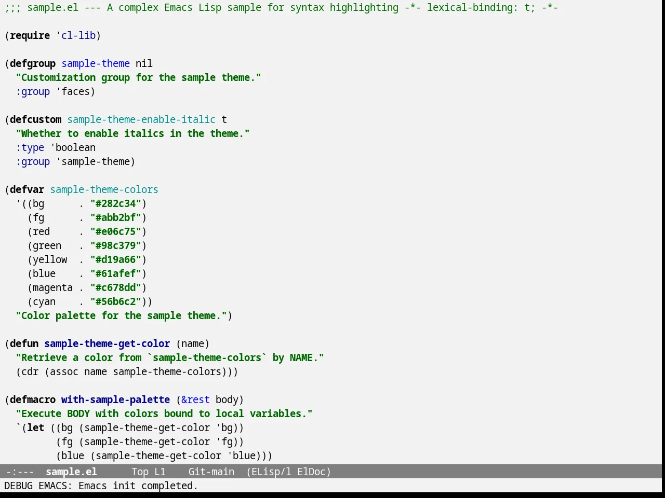The width and height of the screenshot is (665, 498).
Task: Click the sample.el buffer name in mode line
Action: click(x=71, y=472)
